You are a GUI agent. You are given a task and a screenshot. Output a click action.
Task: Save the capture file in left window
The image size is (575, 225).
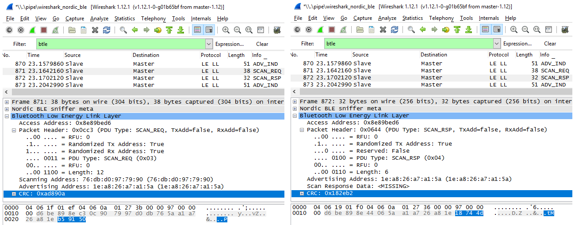coord(83,30)
